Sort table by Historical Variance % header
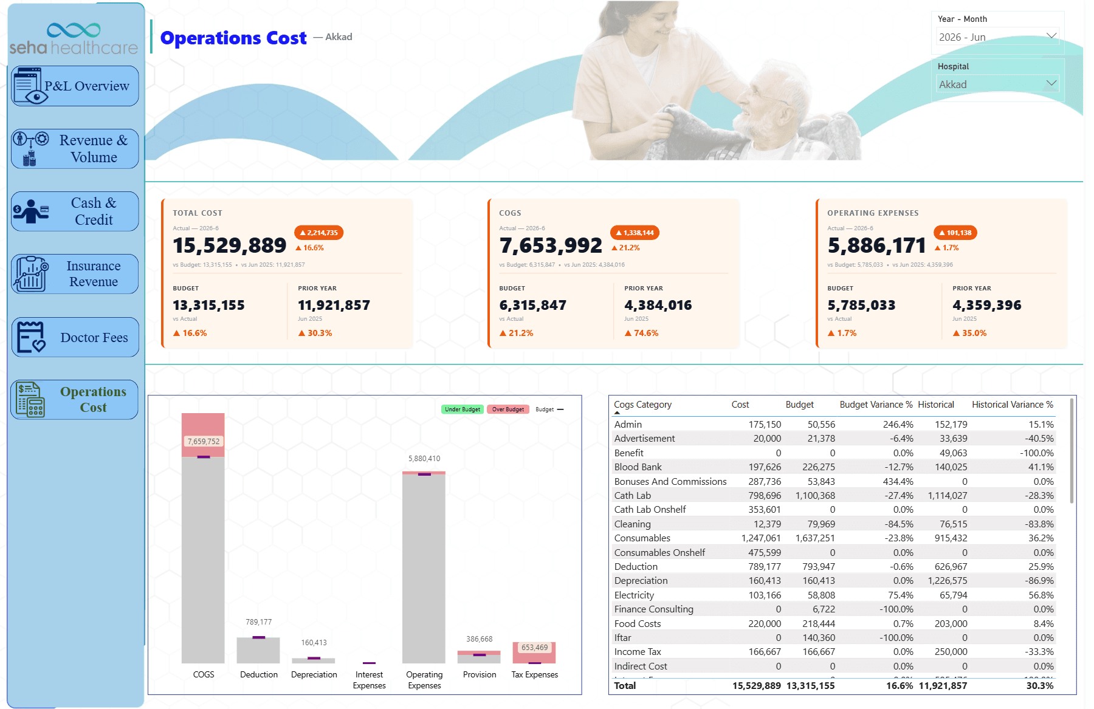The height and width of the screenshot is (709, 1094). (1012, 405)
